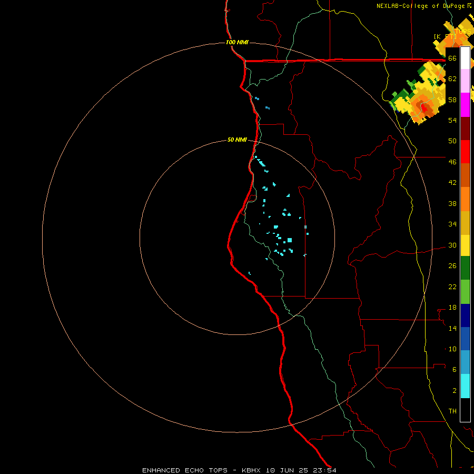Click the "42" legend value
This screenshot has width=474, height=474.
[452, 183]
